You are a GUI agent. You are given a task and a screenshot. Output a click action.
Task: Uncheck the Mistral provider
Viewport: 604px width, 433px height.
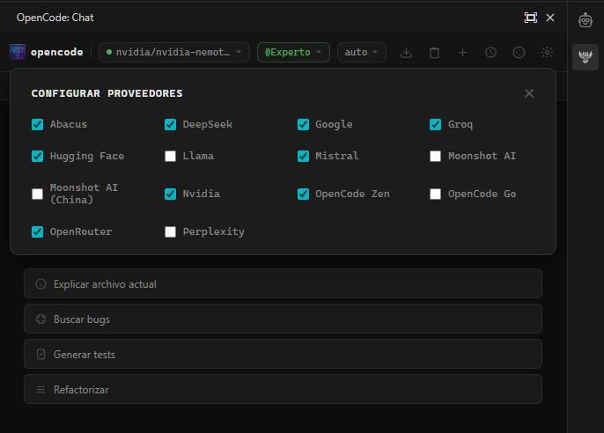303,156
